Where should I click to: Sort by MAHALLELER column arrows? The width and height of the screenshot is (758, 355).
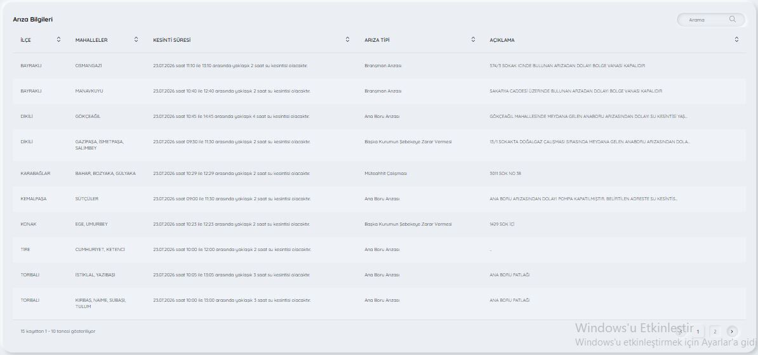coord(136,39)
